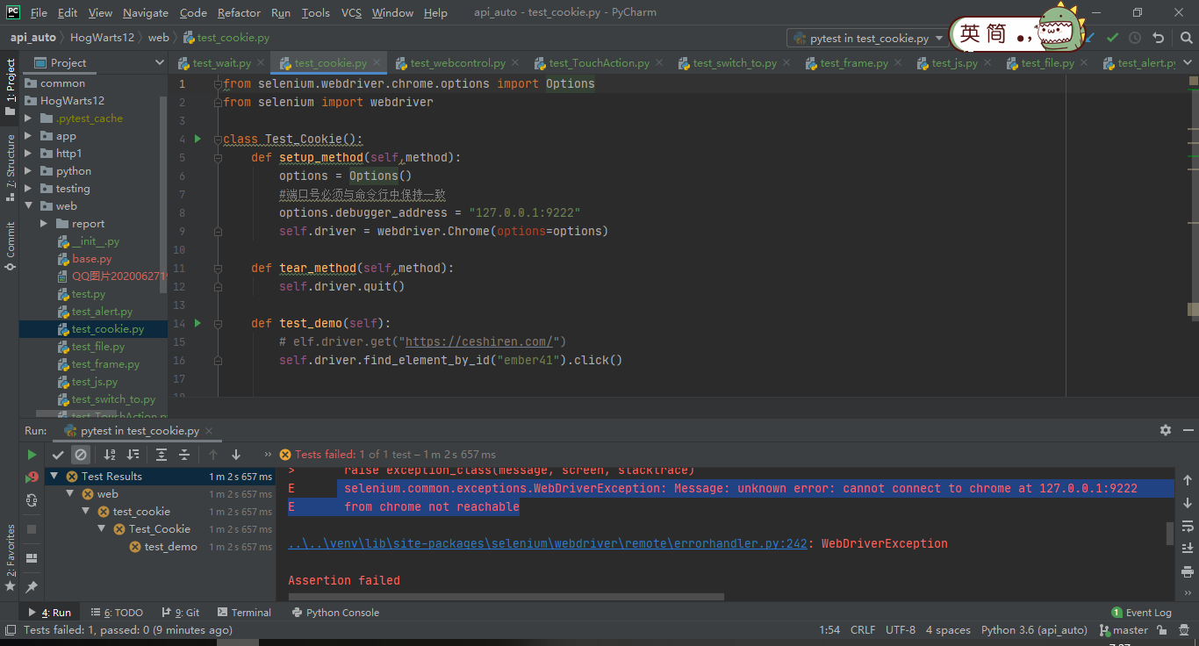1199x646 pixels.
Task: Open the Refactor menu
Action: 239,13
